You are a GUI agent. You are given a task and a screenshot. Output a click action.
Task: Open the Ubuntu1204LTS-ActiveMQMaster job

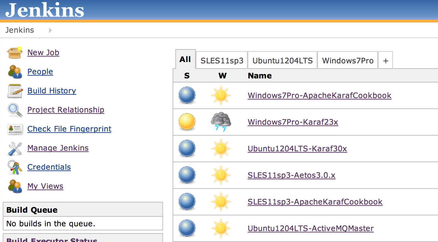pyautogui.click(x=311, y=228)
